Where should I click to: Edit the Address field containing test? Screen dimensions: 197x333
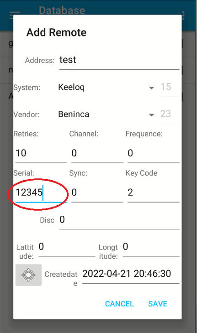coord(119,61)
